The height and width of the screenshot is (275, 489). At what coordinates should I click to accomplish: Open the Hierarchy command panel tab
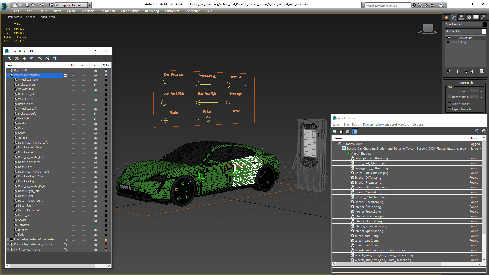coord(461,17)
